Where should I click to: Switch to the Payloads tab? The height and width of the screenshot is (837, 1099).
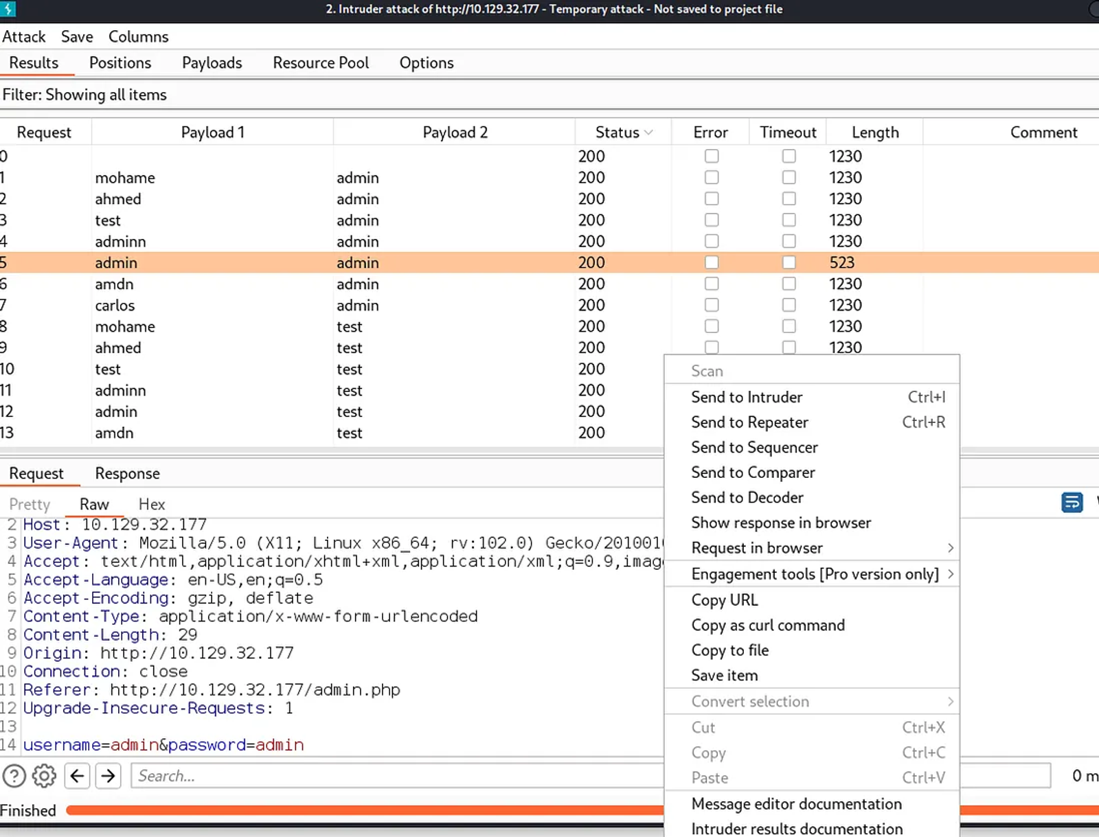coord(212,62)
